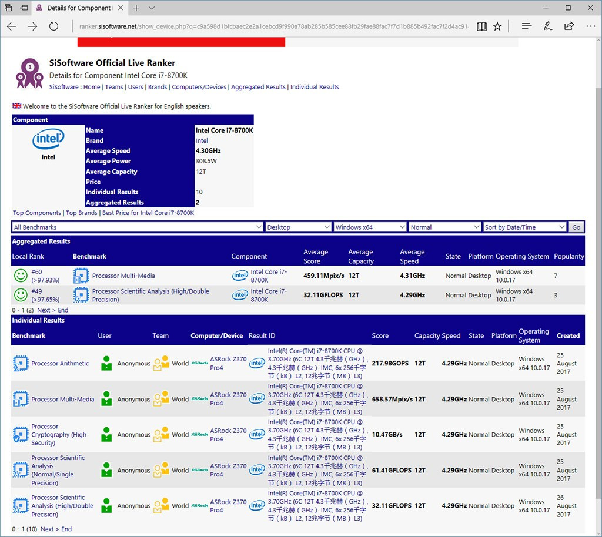Open a new tab with plus button
This screenshot has height=537, width=602.
(136, 8)
